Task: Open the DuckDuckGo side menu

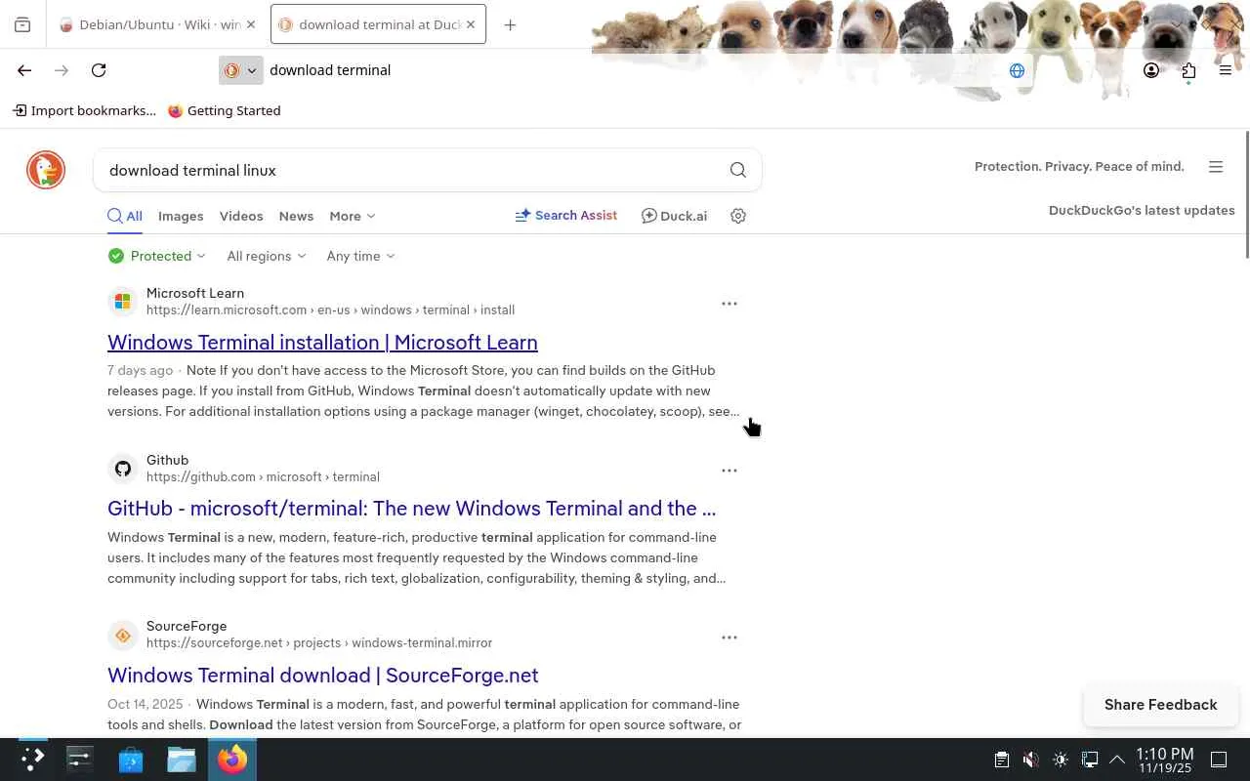Action: pyautogui.click(x=1216, y=167)
